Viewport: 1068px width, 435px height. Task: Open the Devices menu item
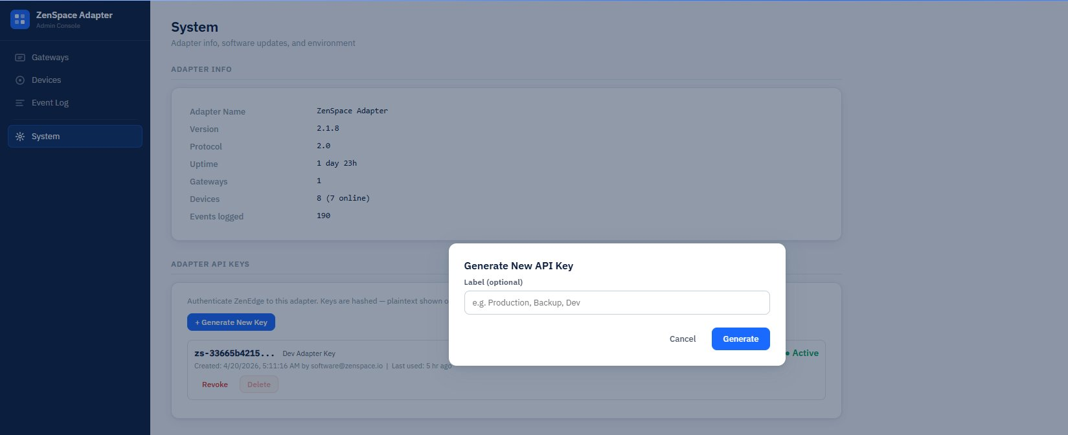[75, 80]
